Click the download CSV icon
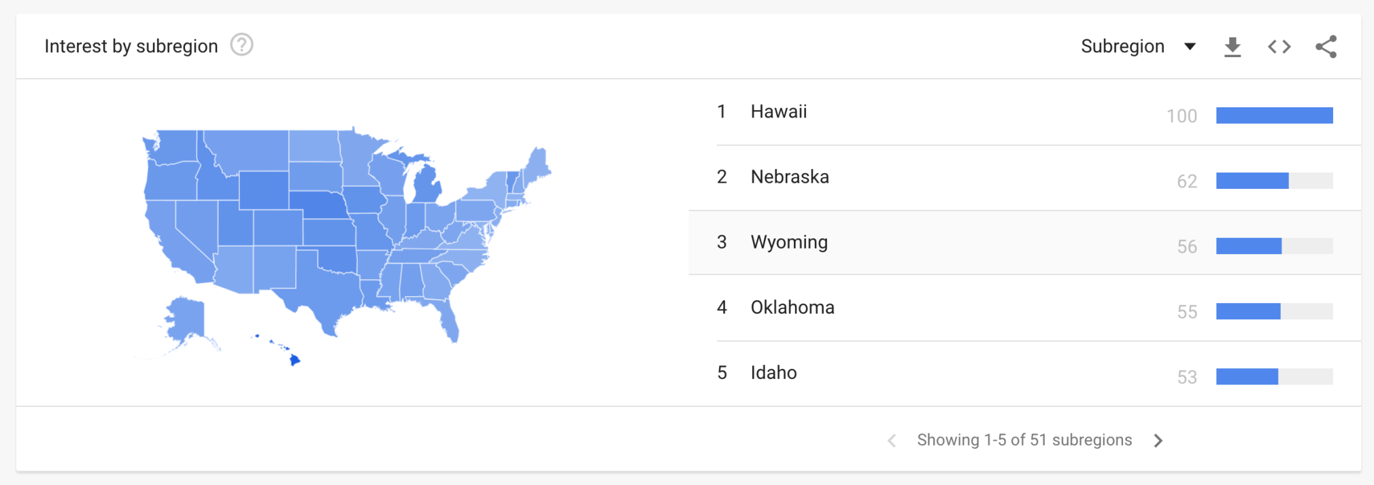The width and height of the screenshot is (1374, 485). coord(1234,46)
